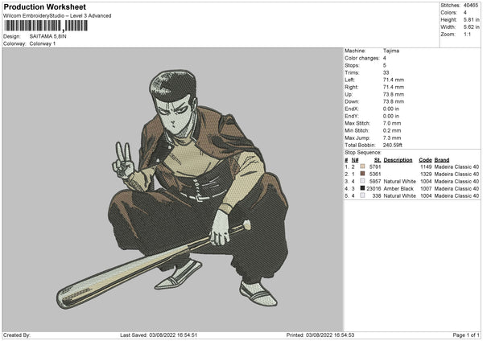Click the 'Code' column header

tap(425, 160)
